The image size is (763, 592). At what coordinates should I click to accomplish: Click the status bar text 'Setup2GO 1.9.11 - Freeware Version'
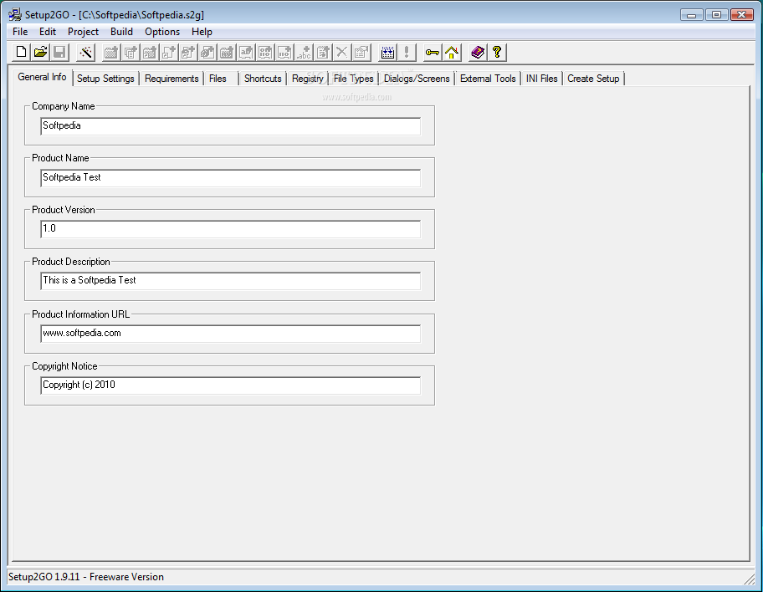pyautogui.click(x=86, y=577)
